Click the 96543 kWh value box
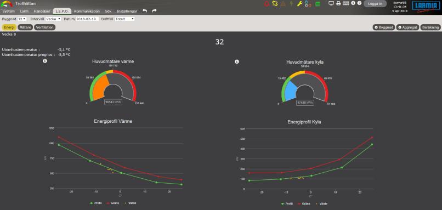 coord(113,102)
